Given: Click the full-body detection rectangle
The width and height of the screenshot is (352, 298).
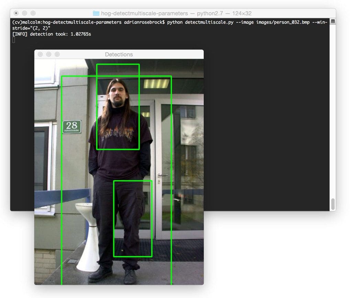Looking at the screenshot, I should [62, 172].
